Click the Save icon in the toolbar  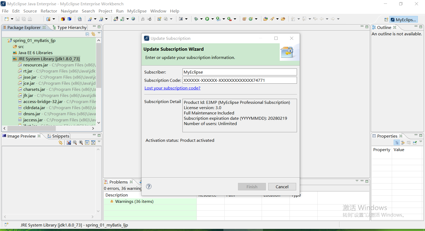pyautogui.click(x=18, y=19)
